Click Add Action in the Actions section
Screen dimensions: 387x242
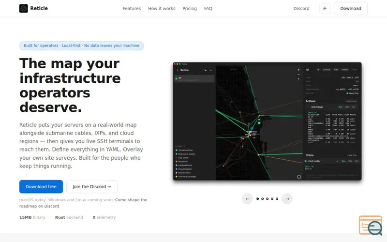(x=351, y=101)
